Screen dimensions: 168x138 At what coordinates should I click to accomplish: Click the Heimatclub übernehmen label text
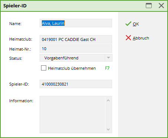[72, 68]
